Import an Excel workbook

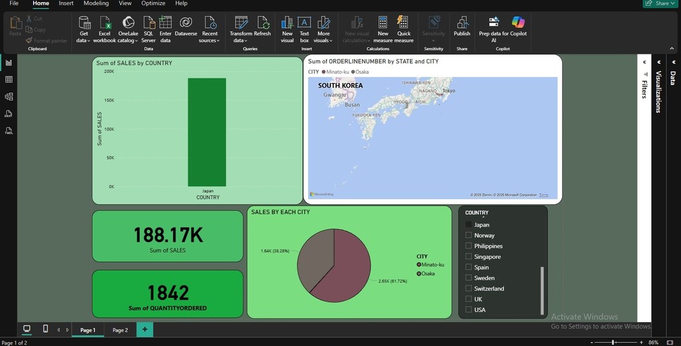[104, 29]
